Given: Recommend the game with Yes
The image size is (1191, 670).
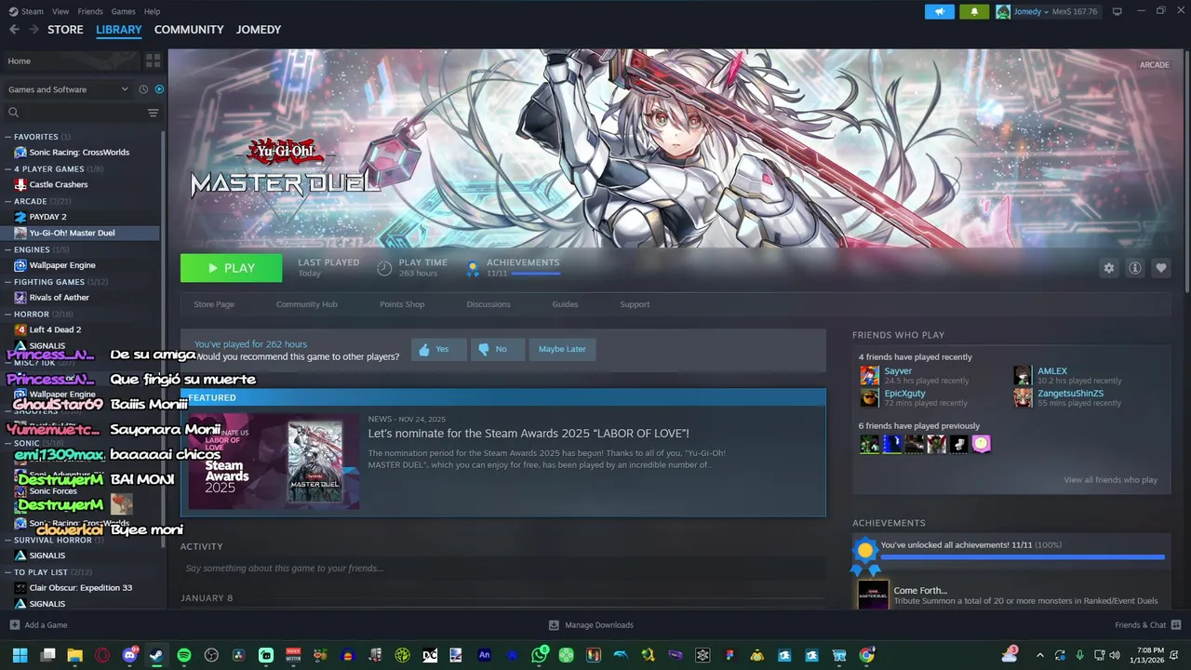Looking at the screenshot, I should pyautogui.click(x=438, y=349).
